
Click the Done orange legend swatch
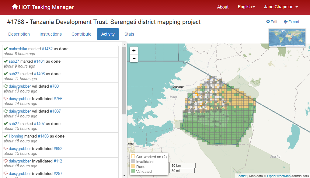click(x=133, y=166)
